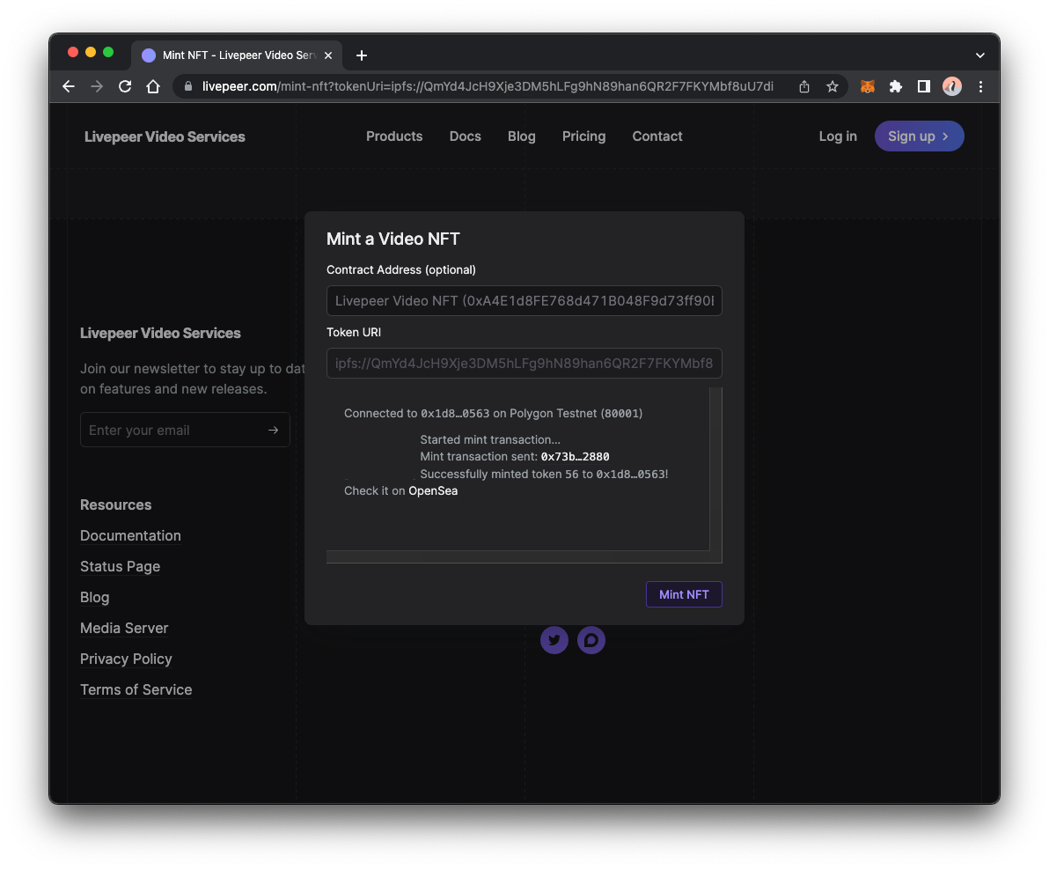This screenshot has height=869, width=1049.
Task: Go back with the browser back arrow
Action: (x=69, y=86)
